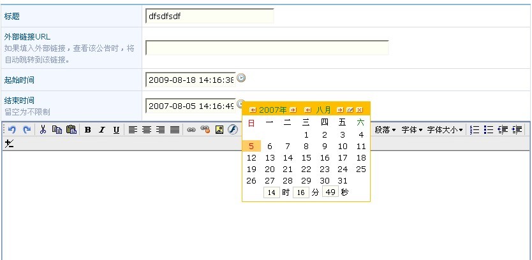Close the calendar popup
The width and height of the screenshot is (532, 260).
pyautogui.click(x=359, y=110)
